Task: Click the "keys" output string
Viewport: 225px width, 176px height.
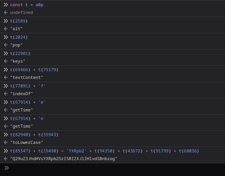Action: (18, 61)
